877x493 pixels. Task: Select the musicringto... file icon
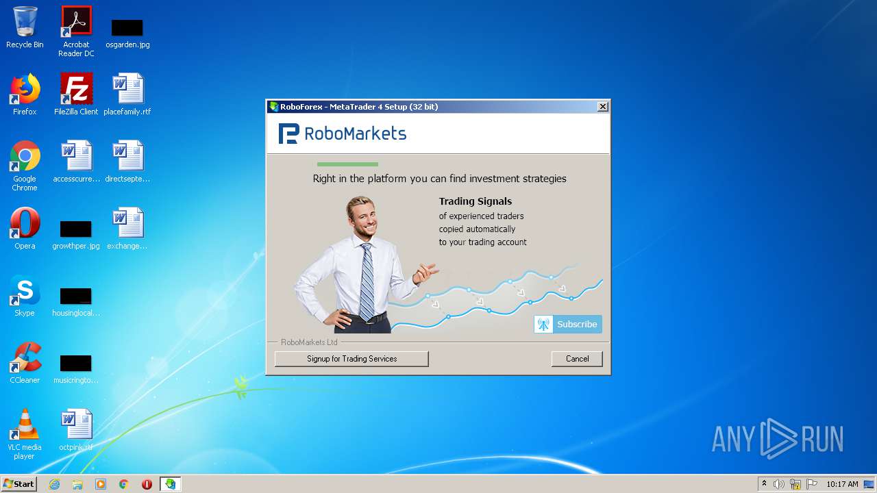76,368
